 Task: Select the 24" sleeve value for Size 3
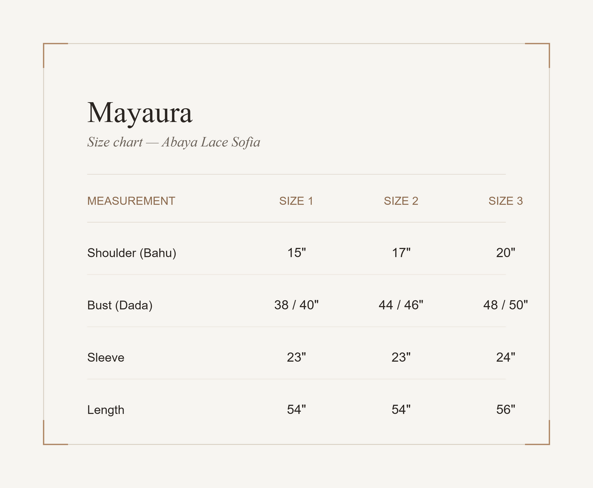coord(506,358)
